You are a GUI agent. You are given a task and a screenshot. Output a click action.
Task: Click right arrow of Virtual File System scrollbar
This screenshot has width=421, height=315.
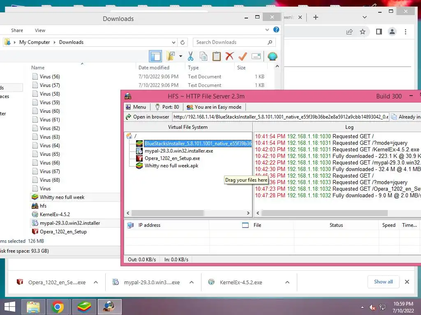point(248,213)
